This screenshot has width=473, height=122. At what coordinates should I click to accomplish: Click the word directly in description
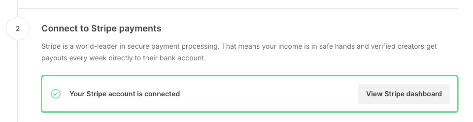[121, 58]
